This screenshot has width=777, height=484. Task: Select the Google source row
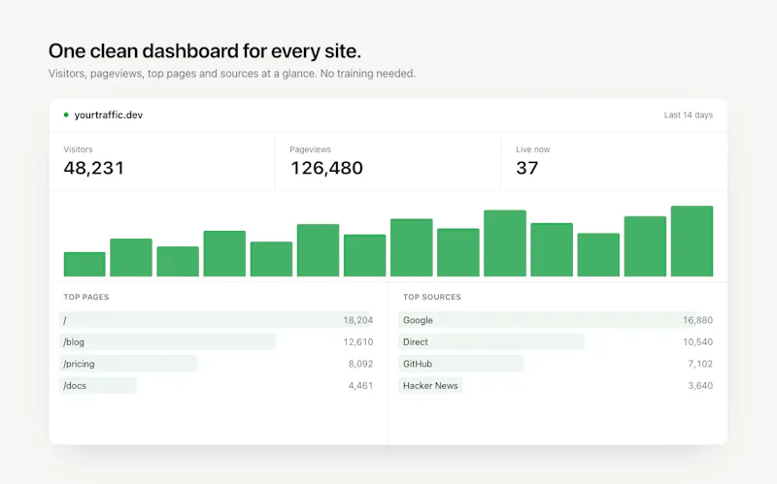556,320
